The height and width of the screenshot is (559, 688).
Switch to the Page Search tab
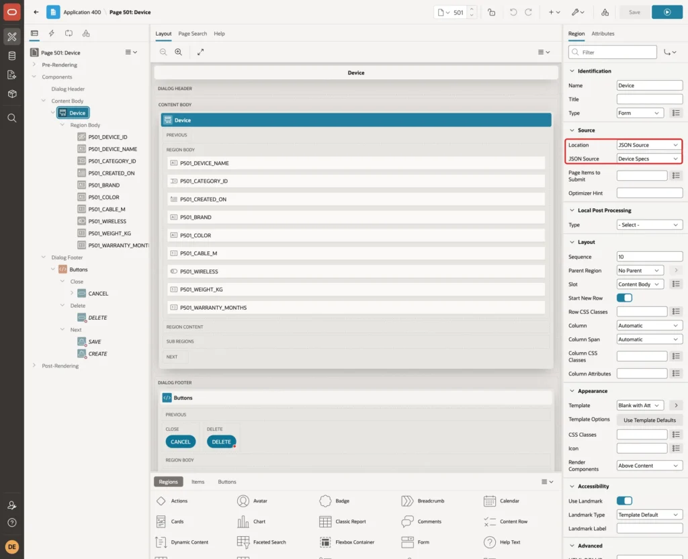click(192, 34)
